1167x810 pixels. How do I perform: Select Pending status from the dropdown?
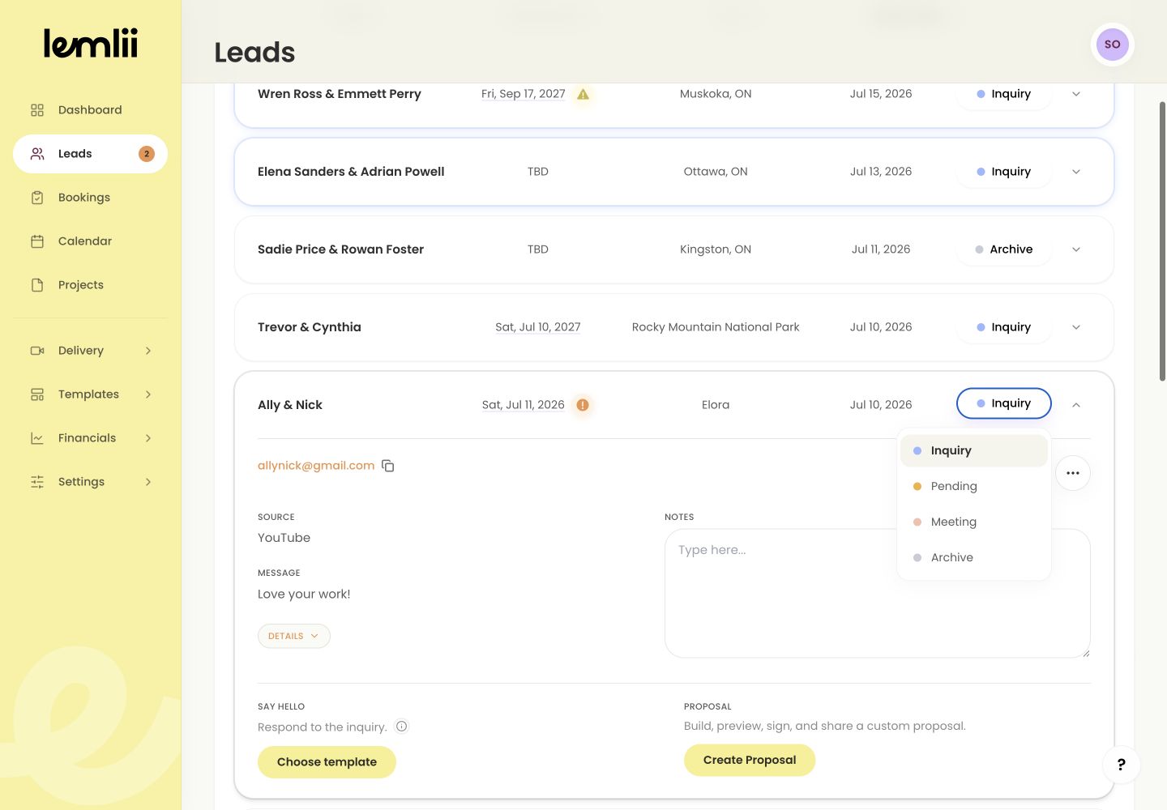click(x=974, y=486)
